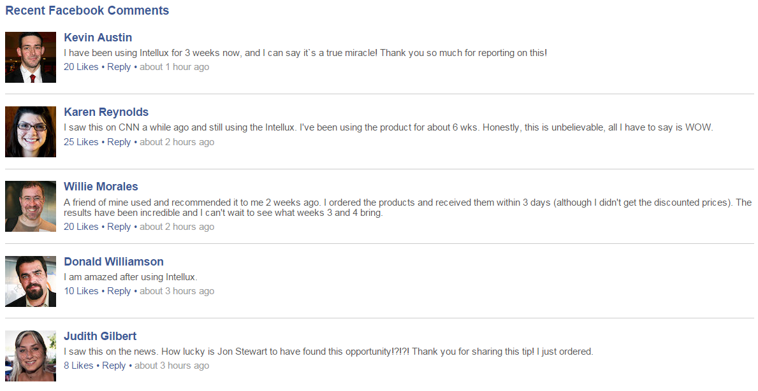The width and height of the screenshot is (758, 391).
Task: Open Karen Reynolds' profile name link
Action: coord(106,112)
